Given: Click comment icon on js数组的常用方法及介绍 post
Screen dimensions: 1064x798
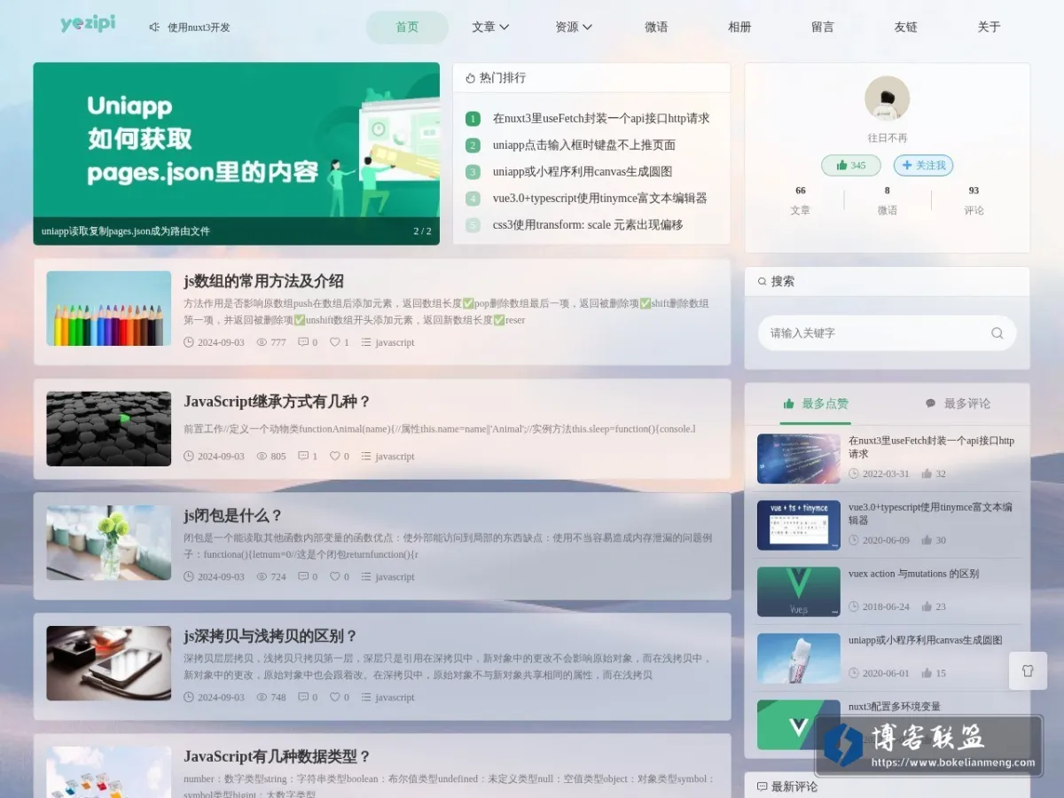Looking at the screenshot, I should [x=303, y=342].
